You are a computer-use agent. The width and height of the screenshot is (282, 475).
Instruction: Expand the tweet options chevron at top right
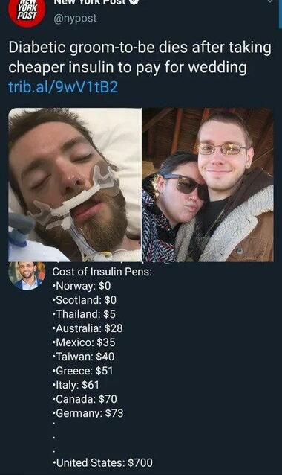point(269,1)
